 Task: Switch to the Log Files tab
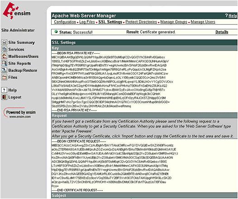[87, 22]
